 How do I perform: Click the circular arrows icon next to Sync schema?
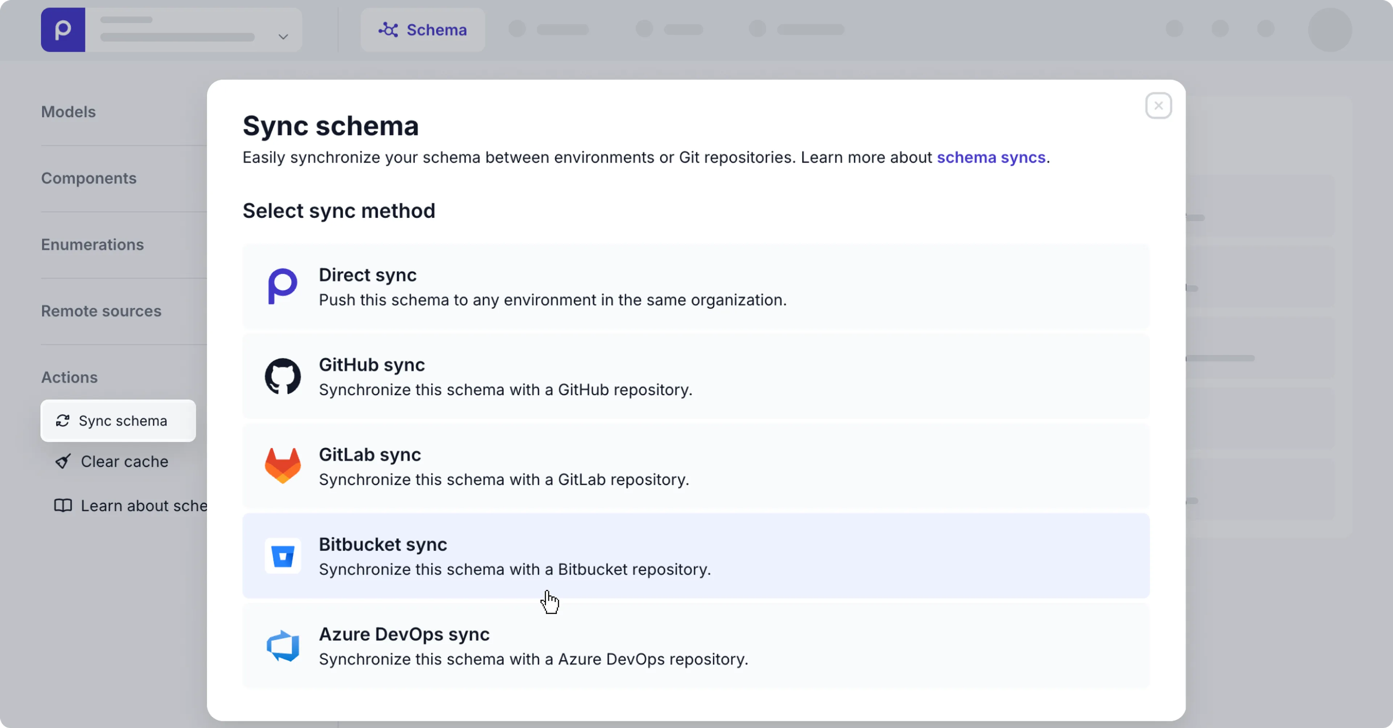click(63, 421)
